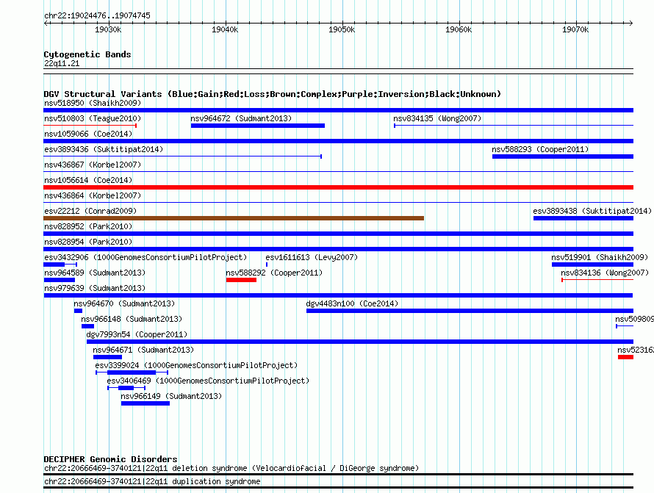Click the chr22:19024476..19074745 coordinate label
654x493 pixels.
(97, 16)
